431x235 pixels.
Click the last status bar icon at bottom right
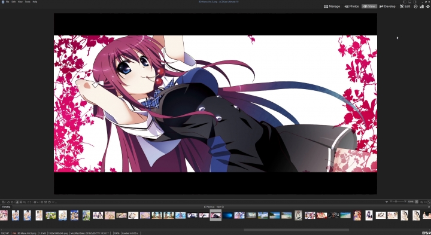[x=430, y=233]
